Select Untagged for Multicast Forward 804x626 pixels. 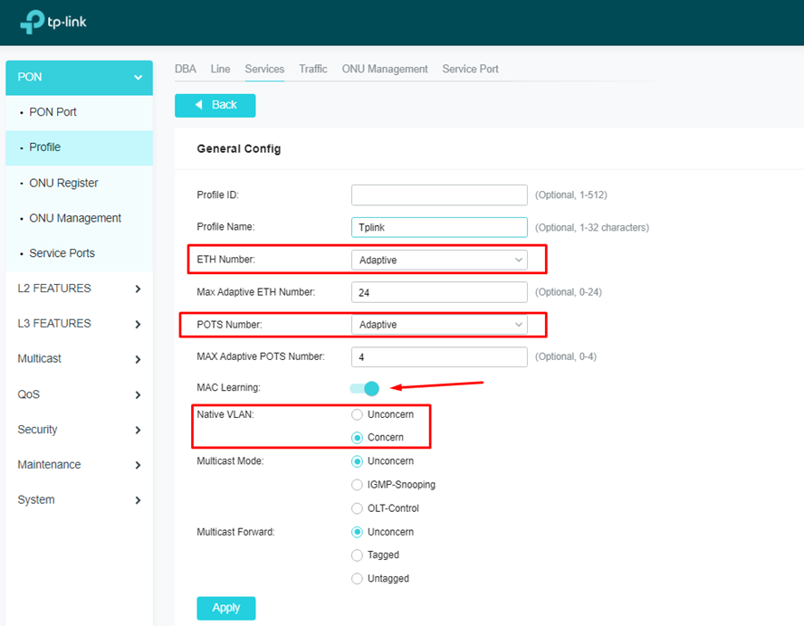[x=358, y=579]
